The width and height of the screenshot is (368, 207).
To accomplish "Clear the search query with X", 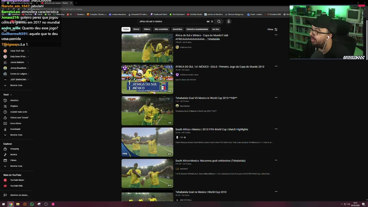I will 212,21.
